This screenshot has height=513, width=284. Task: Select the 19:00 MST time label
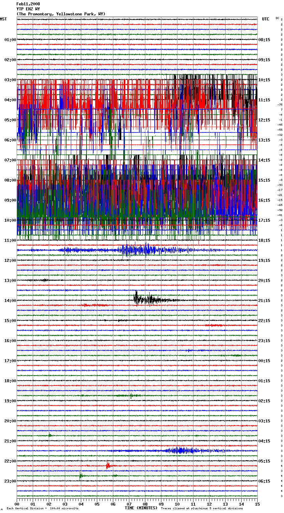10,401
